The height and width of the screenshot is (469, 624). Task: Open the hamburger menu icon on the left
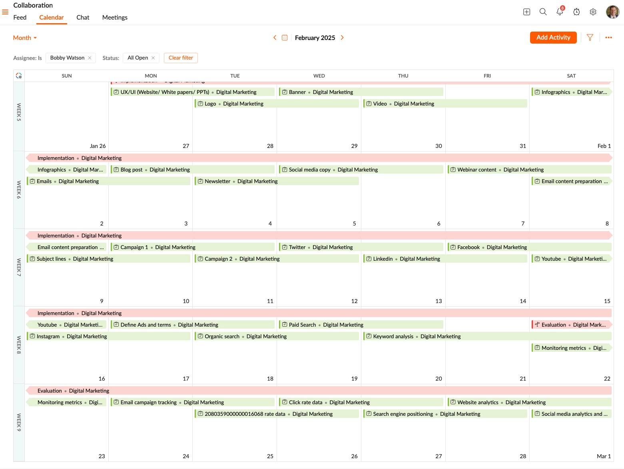point(5,12)
